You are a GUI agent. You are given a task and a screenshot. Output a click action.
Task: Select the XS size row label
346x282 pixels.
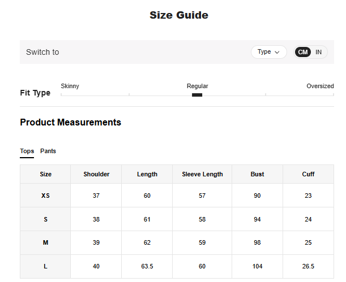45,196
